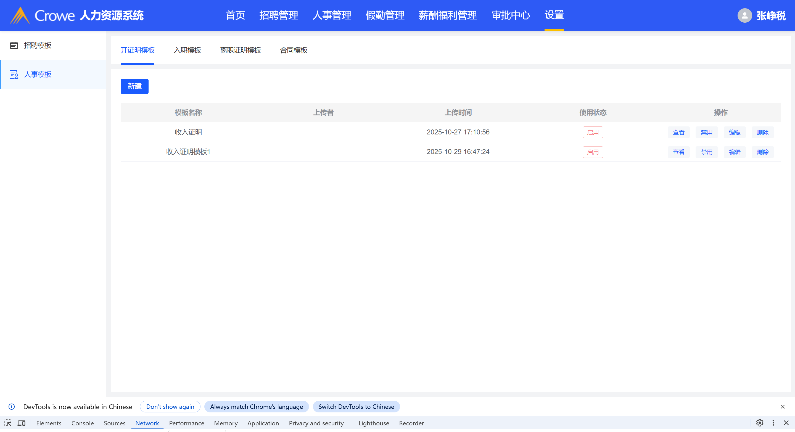
Task: Toggle device toolbar icon in DevTools
Action: click(22, 423)
